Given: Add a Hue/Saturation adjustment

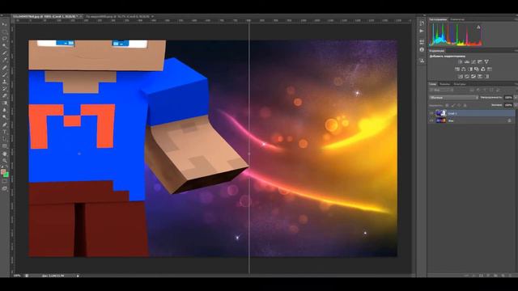Looking at the screenshot, I should point(456,69).
